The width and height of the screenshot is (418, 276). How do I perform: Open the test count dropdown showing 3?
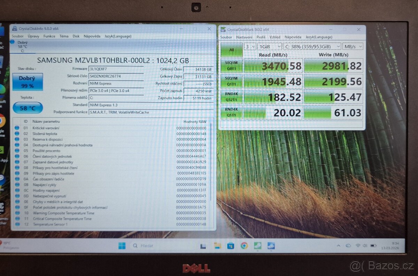point(250,46)
